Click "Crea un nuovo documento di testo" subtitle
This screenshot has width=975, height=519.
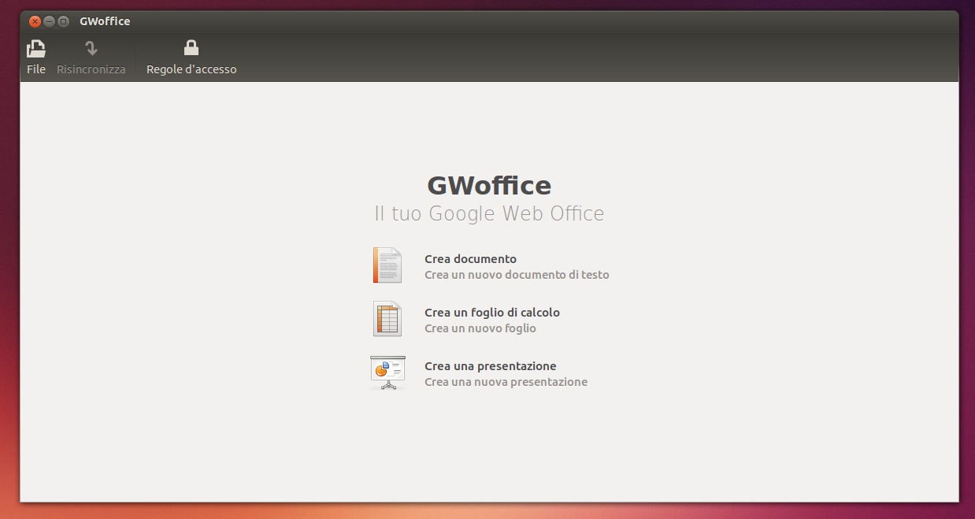pos(517,275)
